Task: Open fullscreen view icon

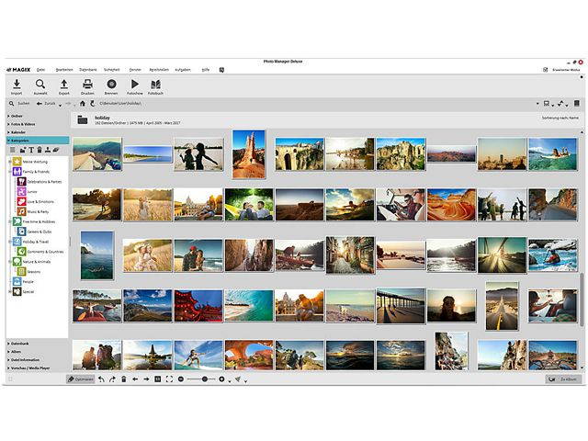Action: pos(169,379)
